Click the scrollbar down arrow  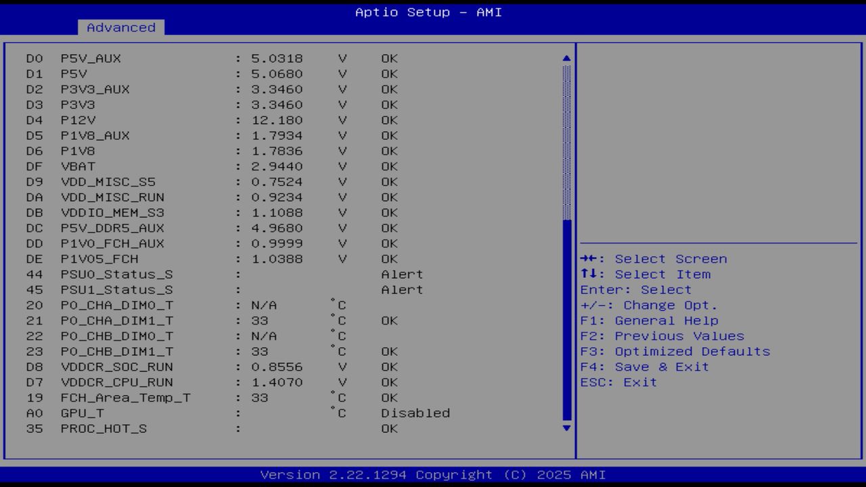566,428
